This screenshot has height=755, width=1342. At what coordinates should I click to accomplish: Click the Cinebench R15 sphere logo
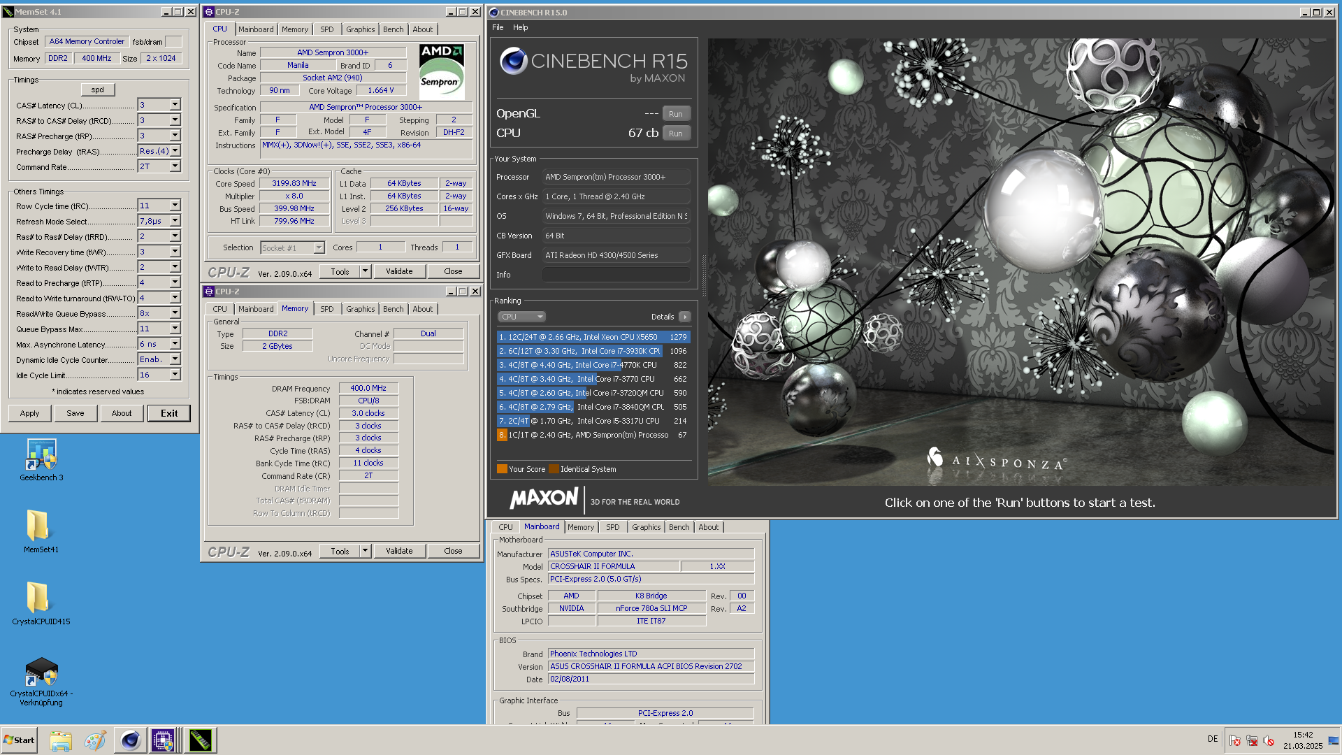[513, 61]
